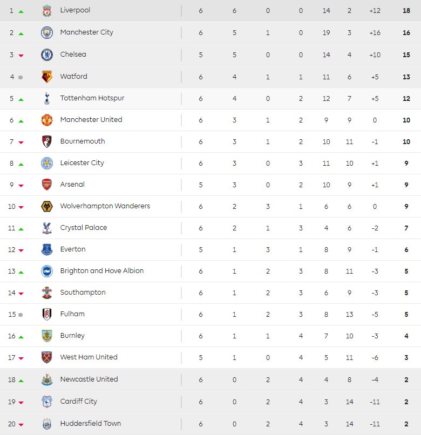Viewport: 421px width, 435px height.
Task: Click the Brighton and Hove Albion link
Action: click(102, 271)
